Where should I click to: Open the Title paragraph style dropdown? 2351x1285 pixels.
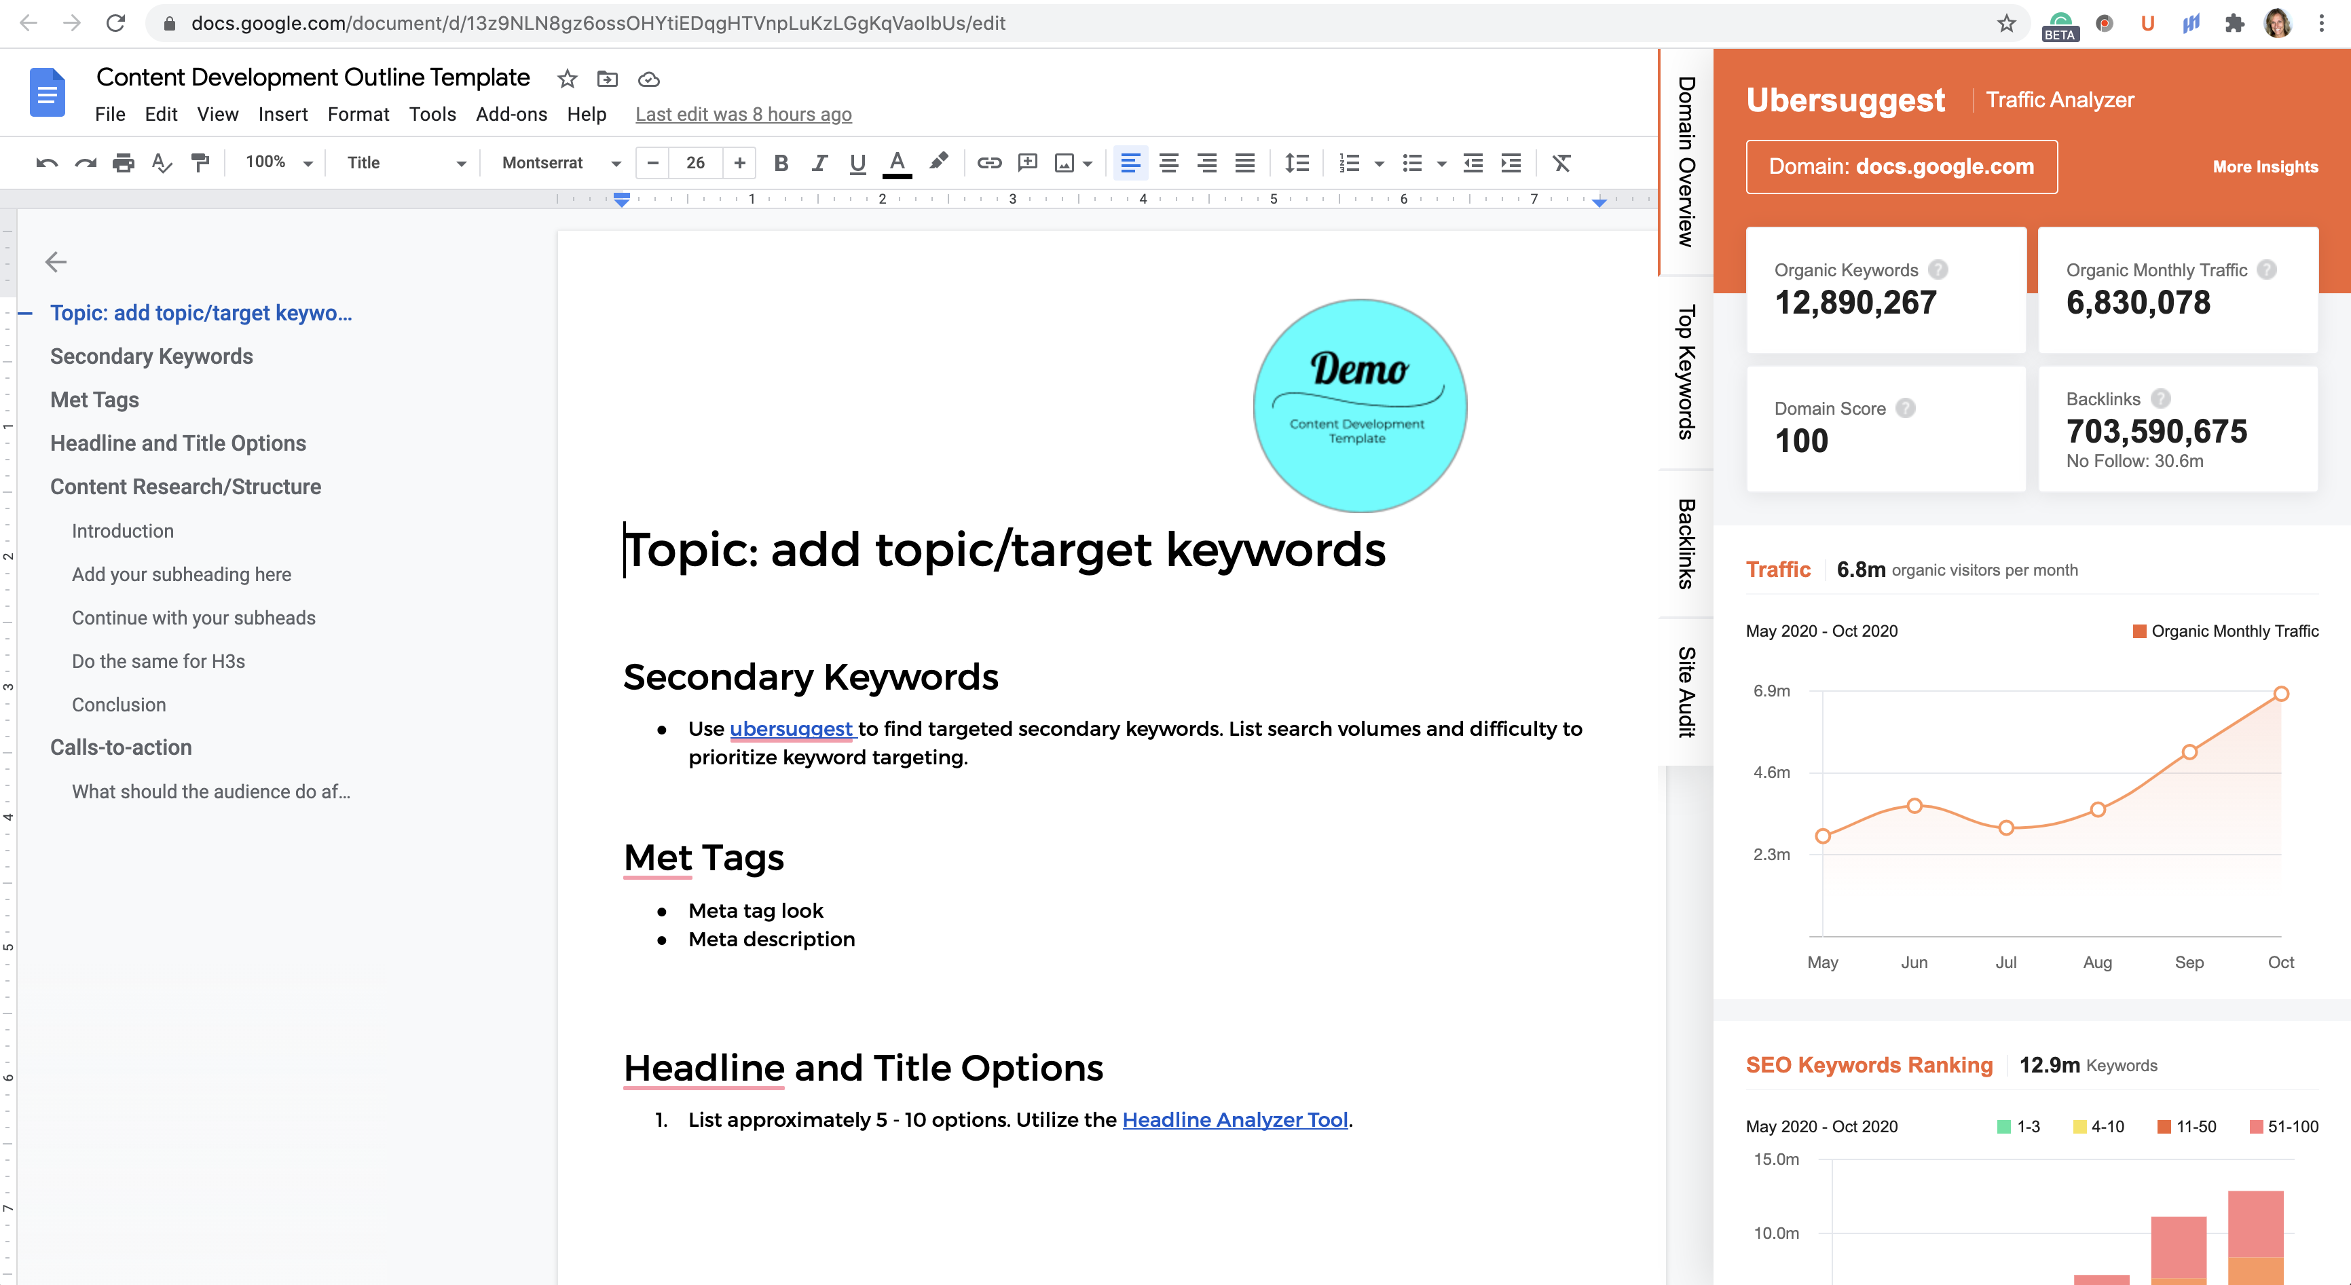point(406,164)
